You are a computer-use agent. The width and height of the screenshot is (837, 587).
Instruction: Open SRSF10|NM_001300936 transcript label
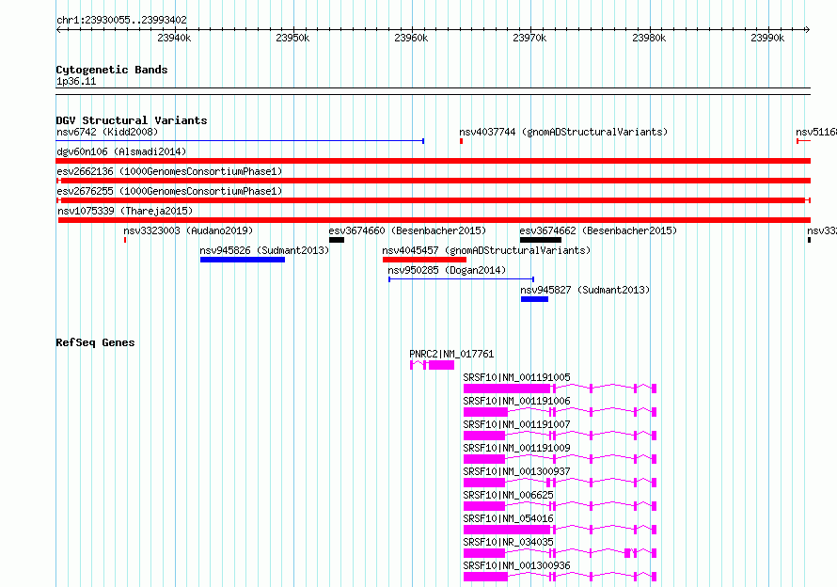[516, 565]
